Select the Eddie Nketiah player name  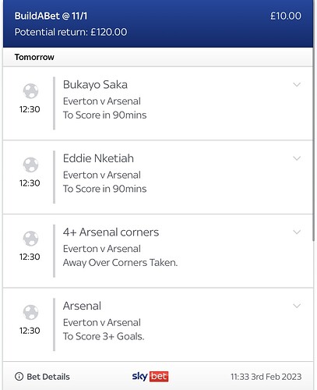coord(98,158)
